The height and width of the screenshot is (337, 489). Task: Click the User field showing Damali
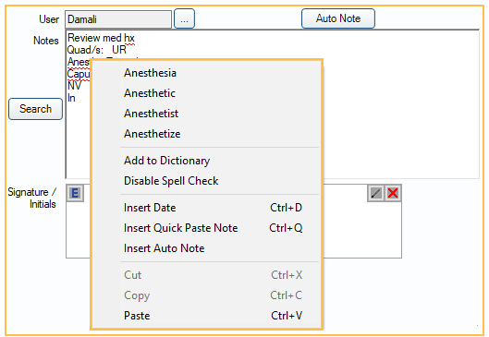[x=118, y=19]
